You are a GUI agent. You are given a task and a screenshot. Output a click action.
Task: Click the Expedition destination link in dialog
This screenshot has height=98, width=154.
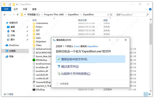(93, 46)
